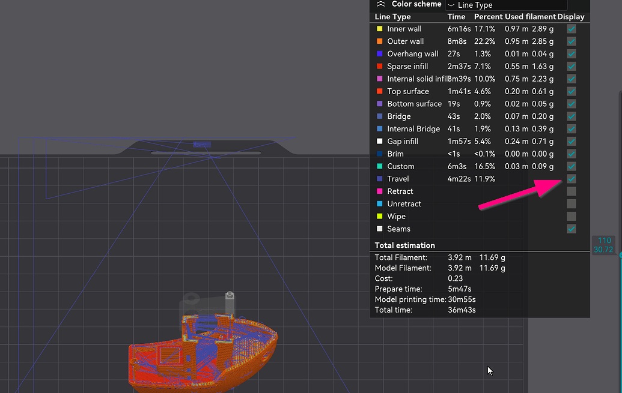The height and width of the screenshot is (393, 622).
Task: Enable Retract display checkbox
Action: pyautogui.click(x=572, y=191)
